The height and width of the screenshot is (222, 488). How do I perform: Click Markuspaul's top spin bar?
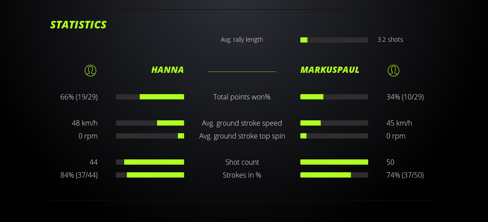[334, 136]
